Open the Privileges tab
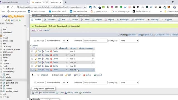Viewport: 178px width, 100px height. click(x=123, y=20)
